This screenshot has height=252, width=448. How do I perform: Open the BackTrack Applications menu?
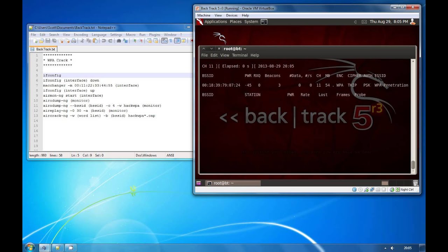click(x=216, y=22)
